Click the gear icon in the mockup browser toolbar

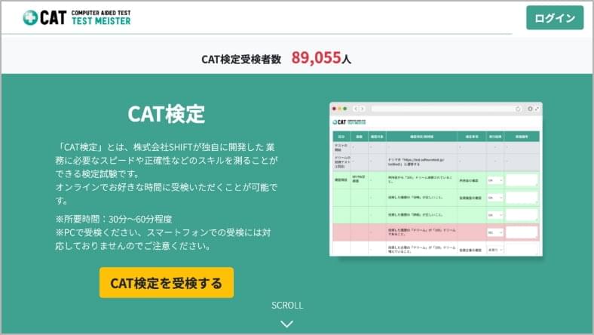pyautogui.click(x=530, y=109)
